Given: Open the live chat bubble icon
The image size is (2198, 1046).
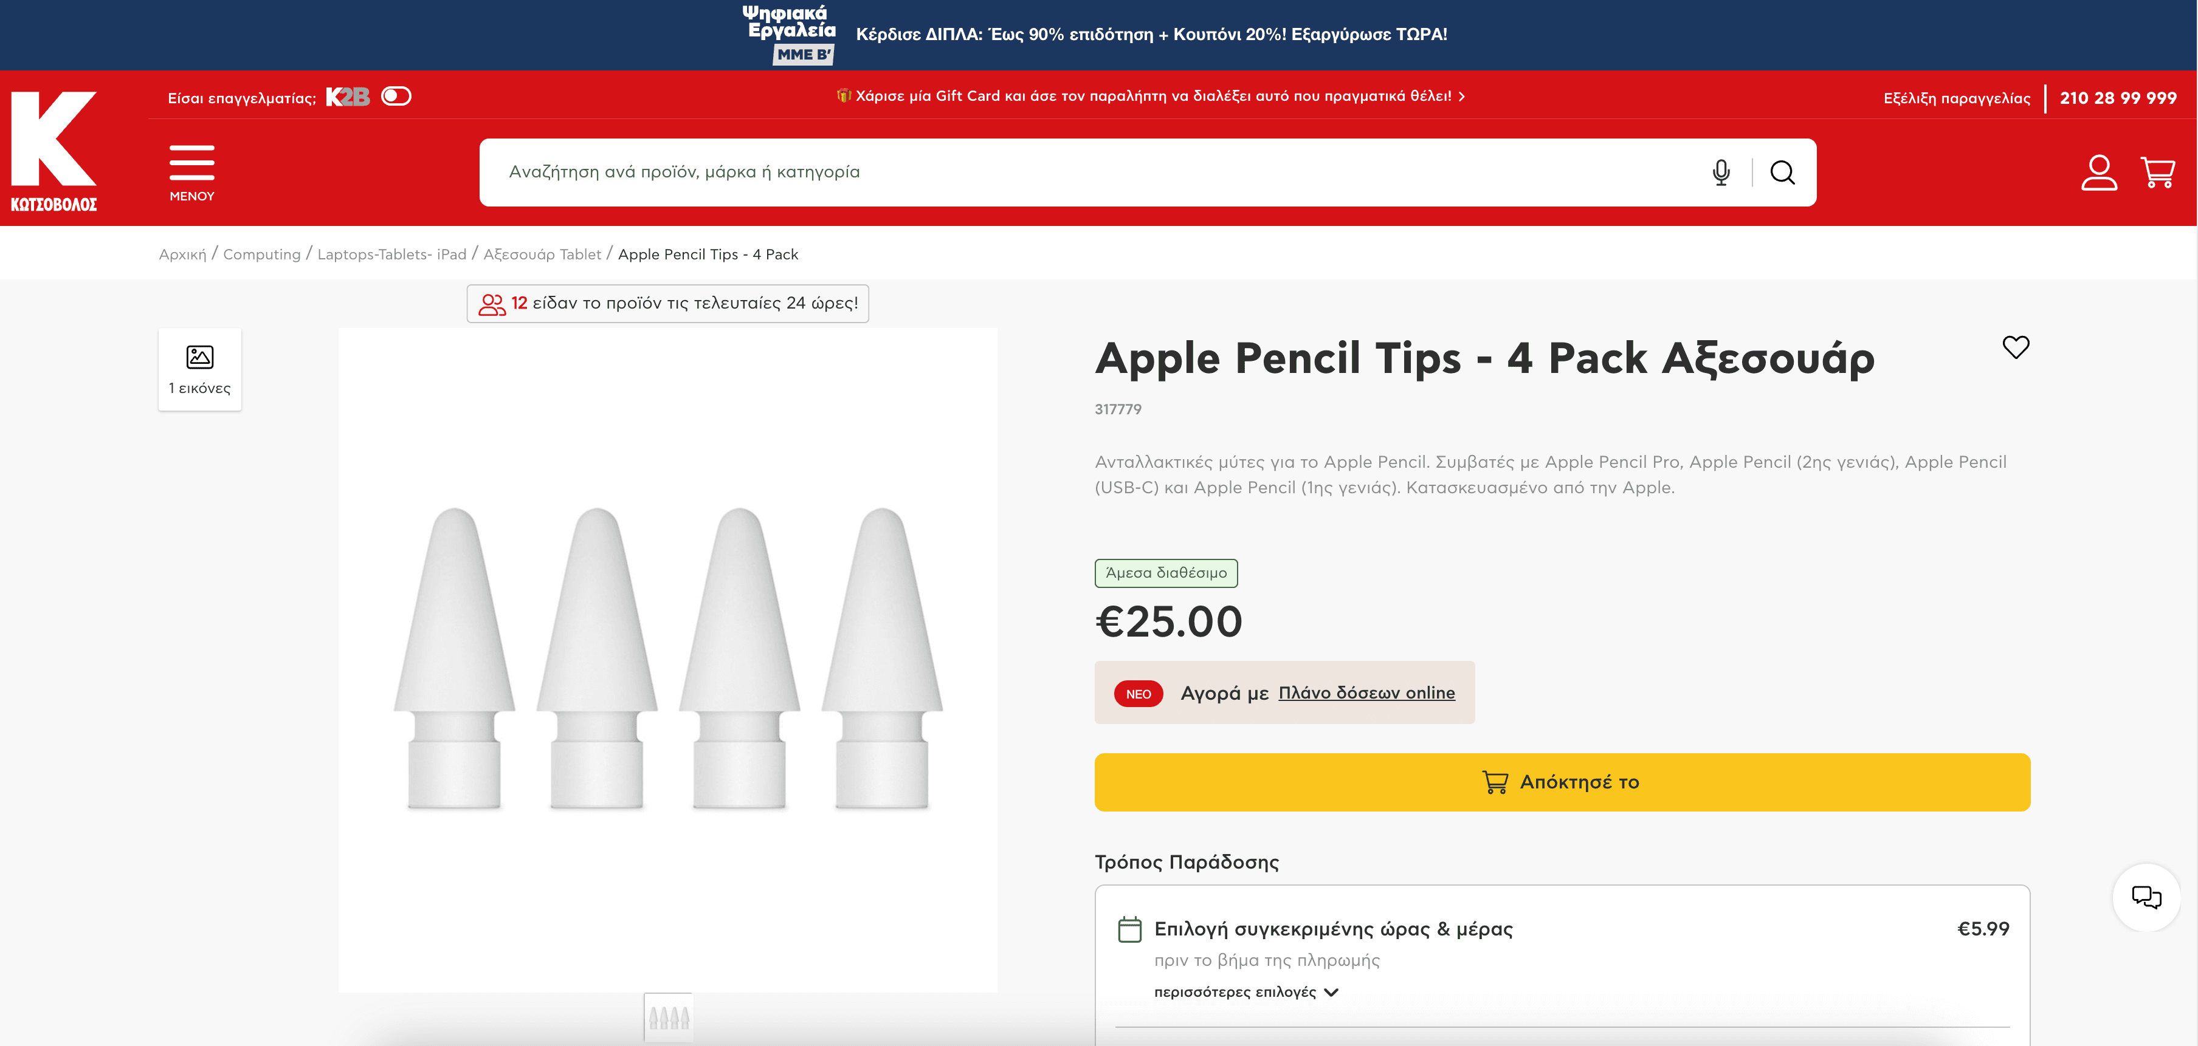Looking at the screenshot, I should pos(2146,897).
